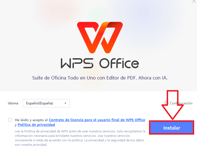Close the WPS installer window
197x150 pixels.
tap(194, 1)
